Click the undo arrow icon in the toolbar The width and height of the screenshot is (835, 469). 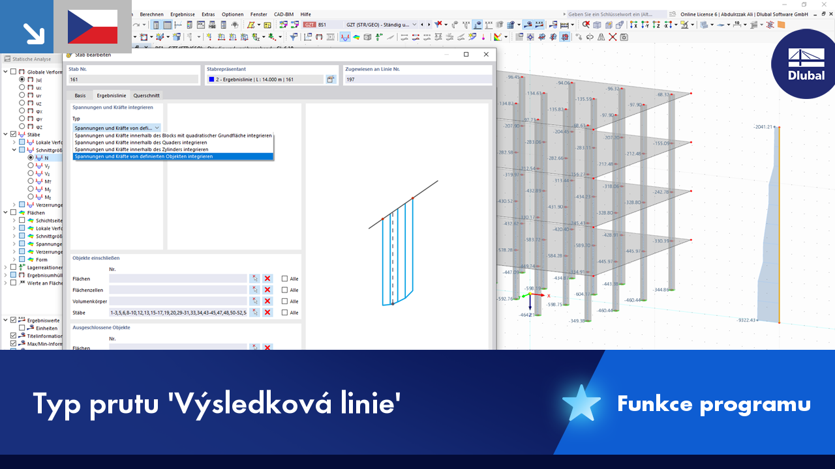[x=138, y=25]
